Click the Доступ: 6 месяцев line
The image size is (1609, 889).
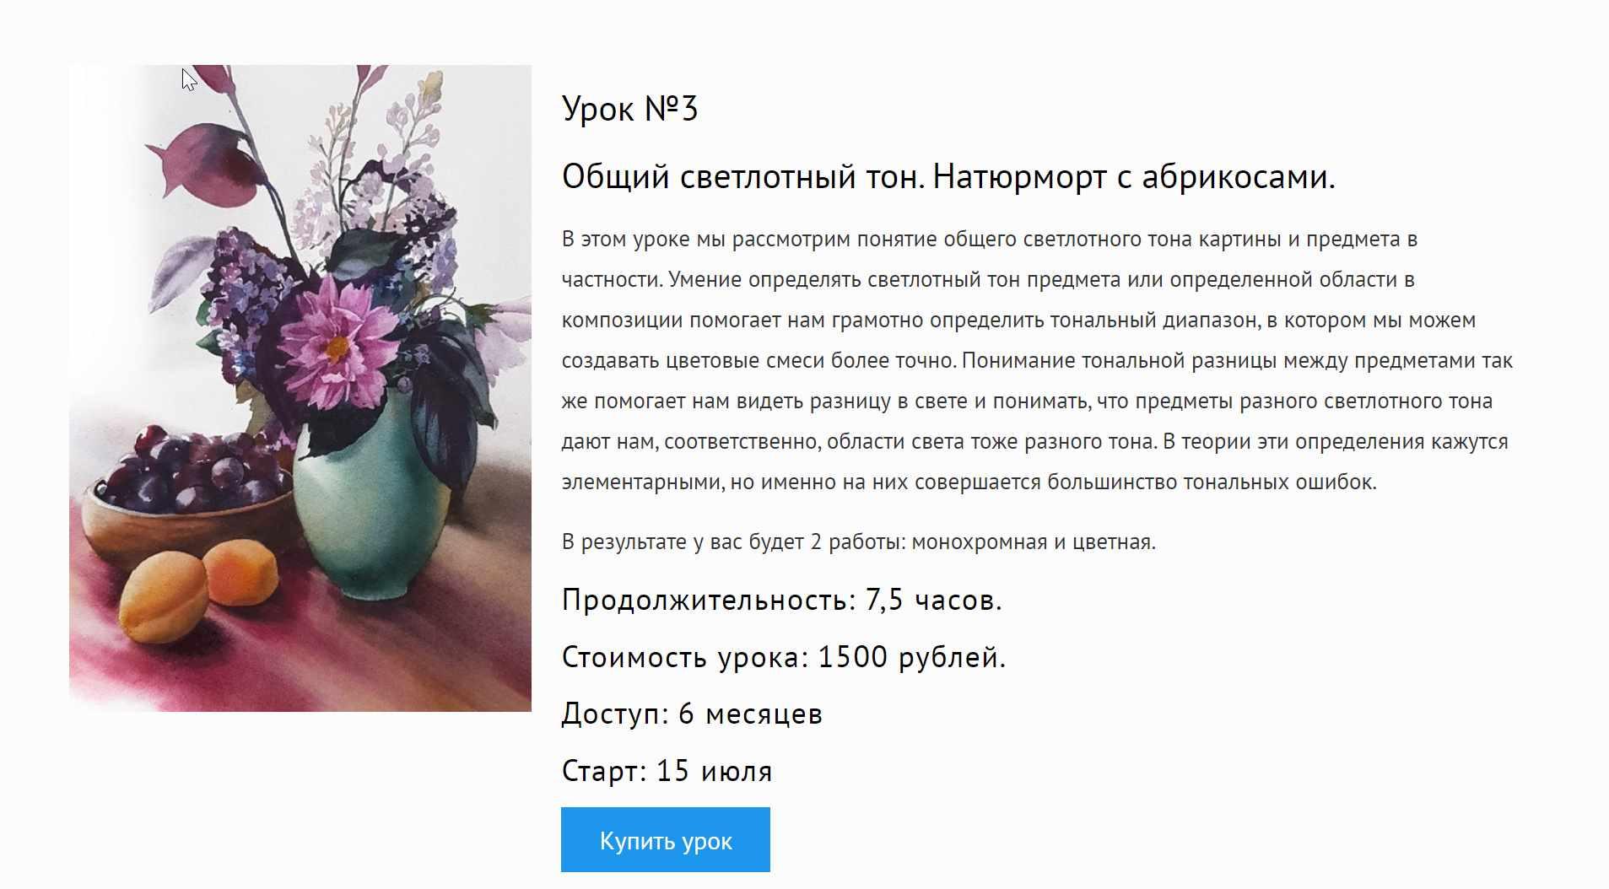(x=692, y=714)
